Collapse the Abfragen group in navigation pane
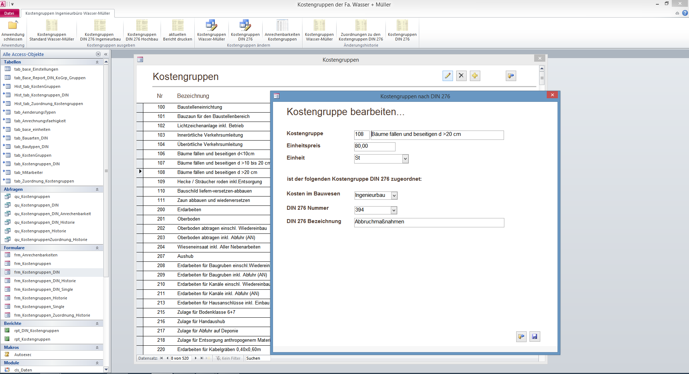 pyautogui.click(x=97, y=189)
